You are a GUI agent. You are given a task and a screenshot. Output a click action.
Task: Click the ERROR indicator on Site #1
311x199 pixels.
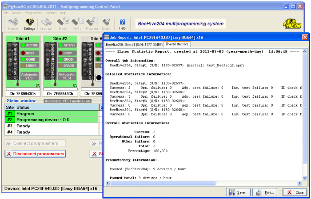click(30, 65)
